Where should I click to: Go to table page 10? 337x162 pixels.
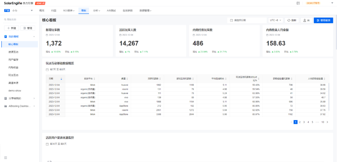tap(323, 122)
